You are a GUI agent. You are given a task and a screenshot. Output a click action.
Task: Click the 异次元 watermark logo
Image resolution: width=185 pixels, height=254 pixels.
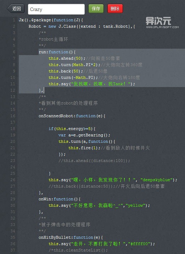[162, 22]
